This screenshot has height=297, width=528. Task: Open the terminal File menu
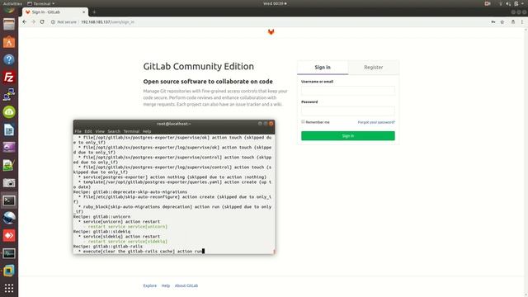pos(78,131)
